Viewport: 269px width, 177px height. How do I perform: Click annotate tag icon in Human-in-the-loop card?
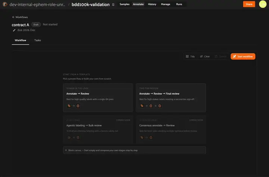coord(69,106)
